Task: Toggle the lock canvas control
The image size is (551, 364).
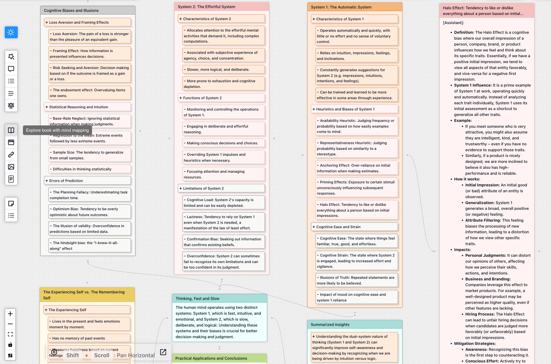Action: [10, 344]
